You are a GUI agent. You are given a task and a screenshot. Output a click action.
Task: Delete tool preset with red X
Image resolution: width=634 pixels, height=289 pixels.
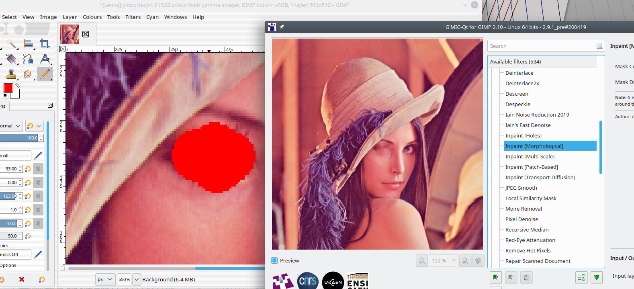coord(22,279)
